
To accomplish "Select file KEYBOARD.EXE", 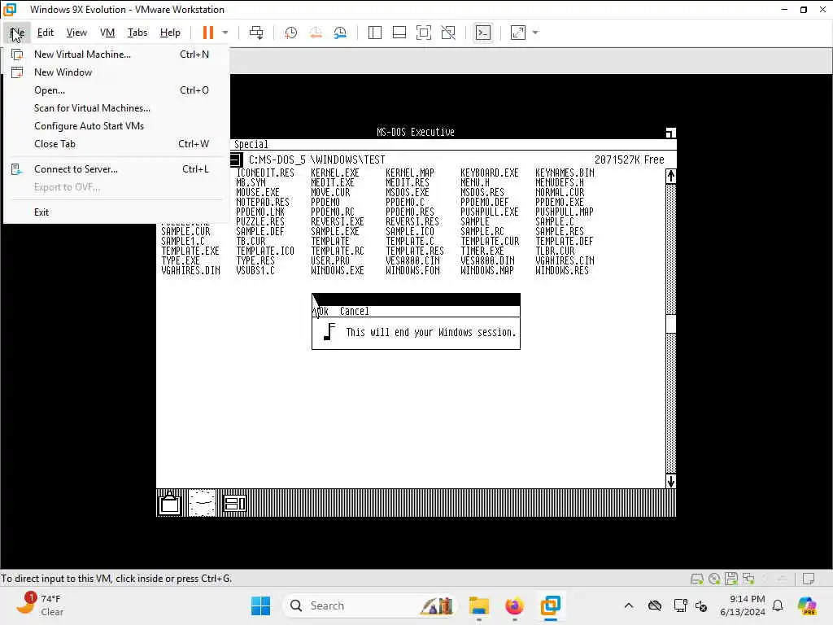I will pyautogui.click(x=489, y=173).
